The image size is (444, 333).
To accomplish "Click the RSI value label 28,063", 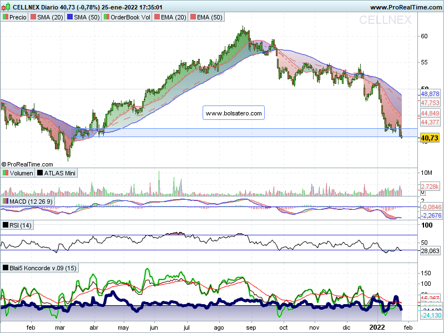I will pyautogui.click(x=430, y=251).
